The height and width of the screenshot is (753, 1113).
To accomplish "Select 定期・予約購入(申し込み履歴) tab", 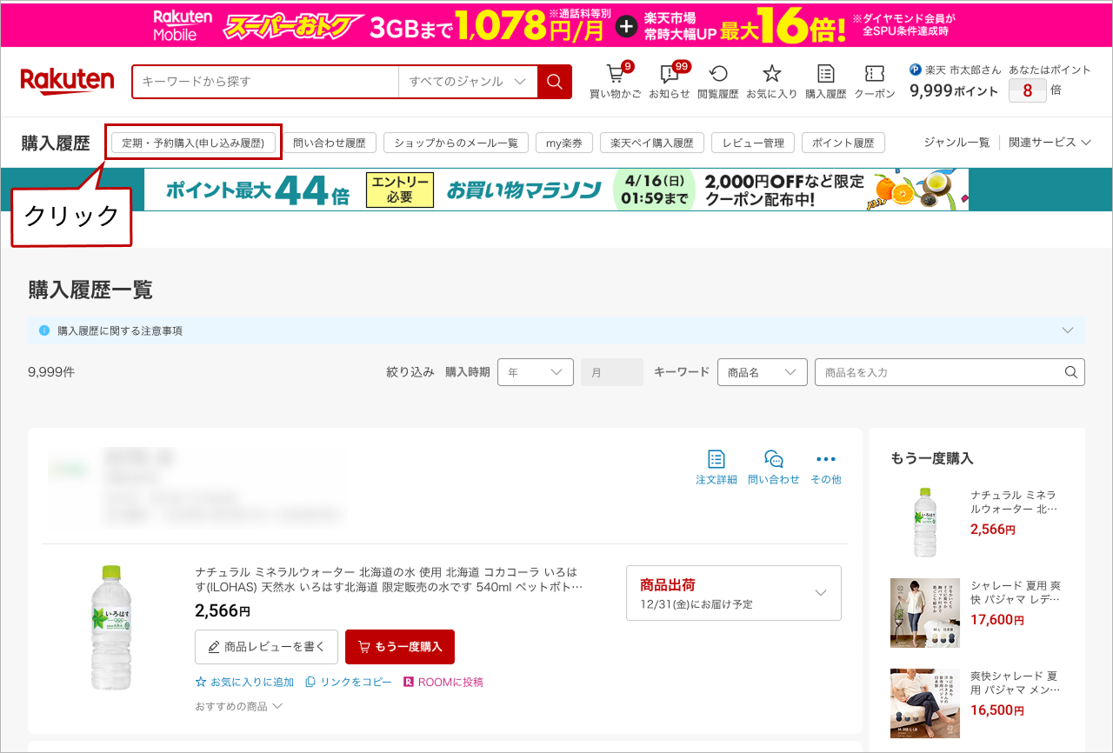I will click(193, 143).
